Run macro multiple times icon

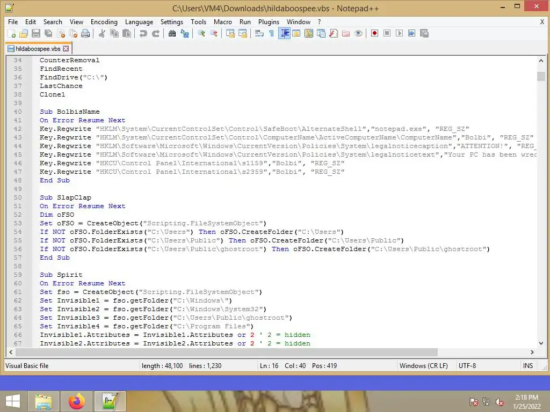(x=412, y=33)
